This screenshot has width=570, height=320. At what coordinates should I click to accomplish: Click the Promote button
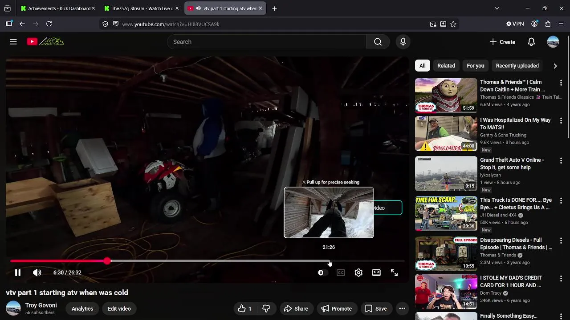pyautogui.click(x=337, y=308)
